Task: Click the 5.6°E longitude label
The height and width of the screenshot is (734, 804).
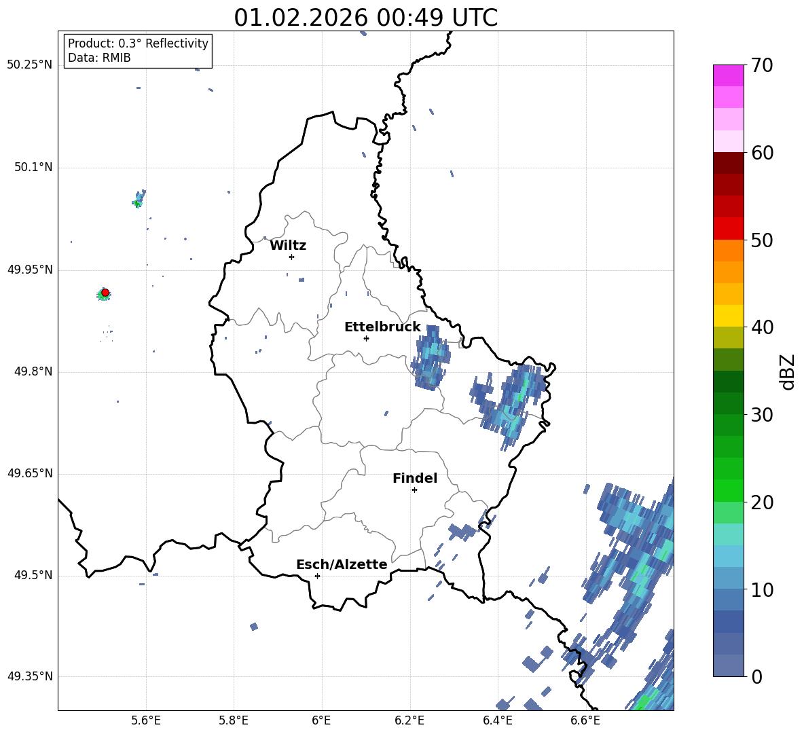Action: [146, 720]
